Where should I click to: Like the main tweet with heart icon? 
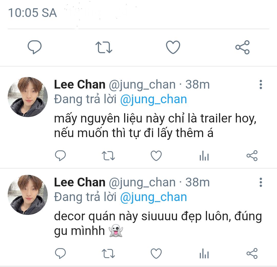coord(173,47)
